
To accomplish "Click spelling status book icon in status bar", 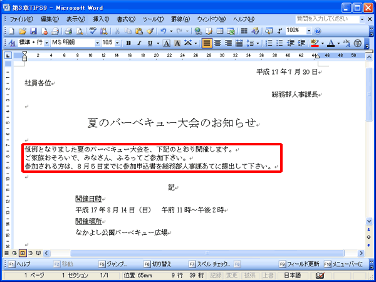I will (x=320, y=276).
